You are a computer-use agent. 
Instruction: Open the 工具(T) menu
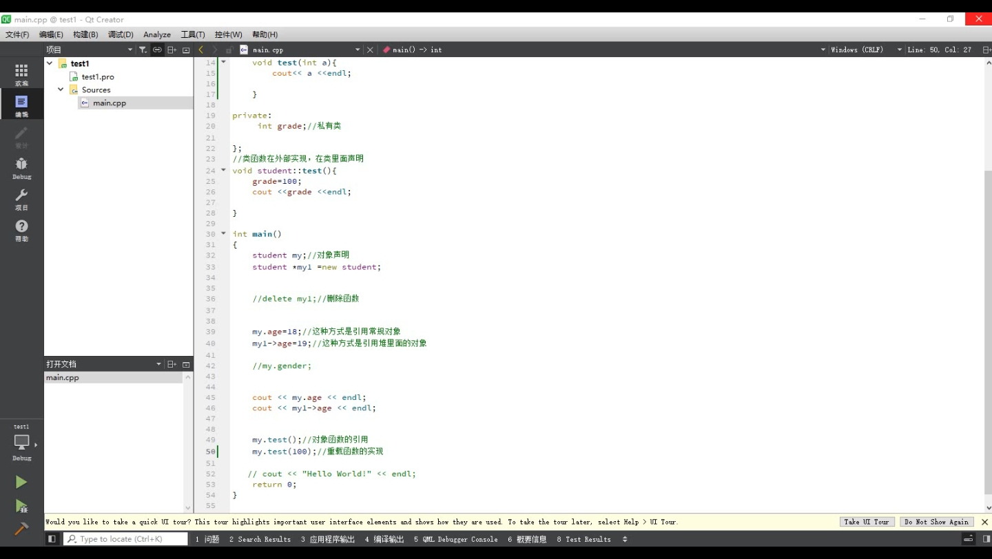click(x=193, y=34)
